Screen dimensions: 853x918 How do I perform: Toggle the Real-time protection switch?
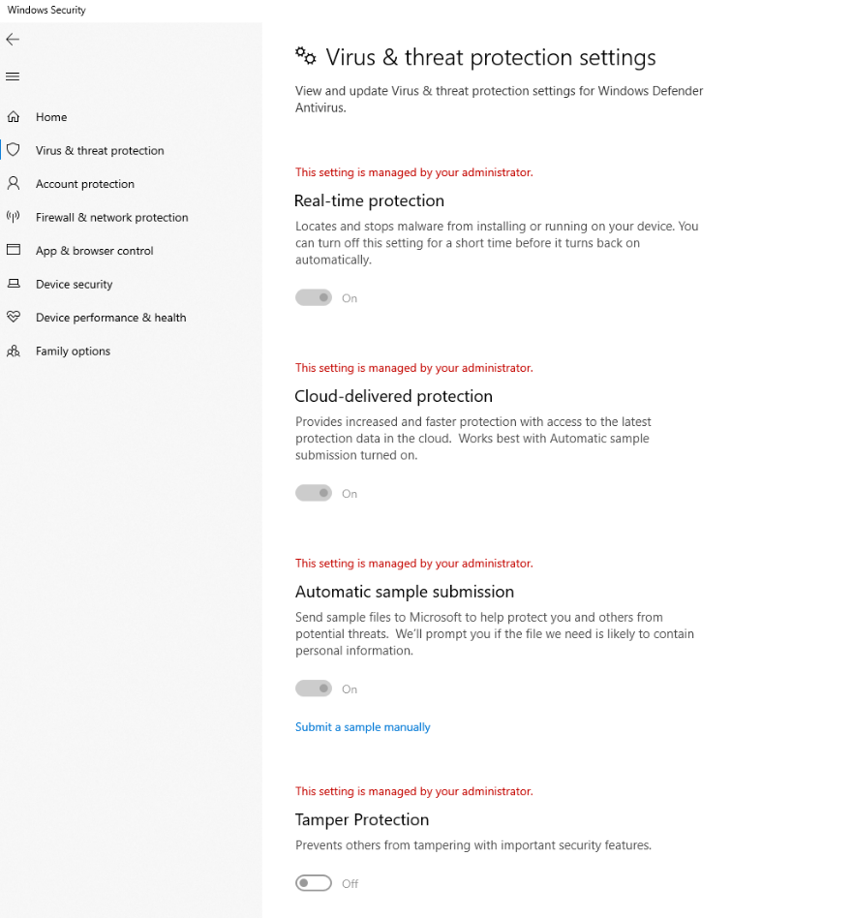click(x=314, y=298)
